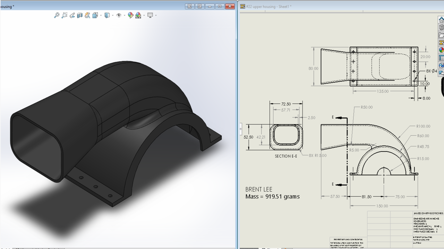The image size is (444, 249).
Task: Select the 150.00 overall dimension
Action: tap(382, 206)
